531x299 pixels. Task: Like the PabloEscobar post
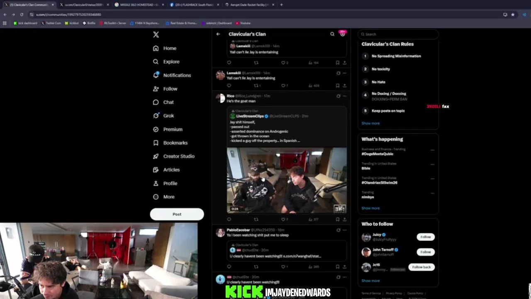pos(284,267)
